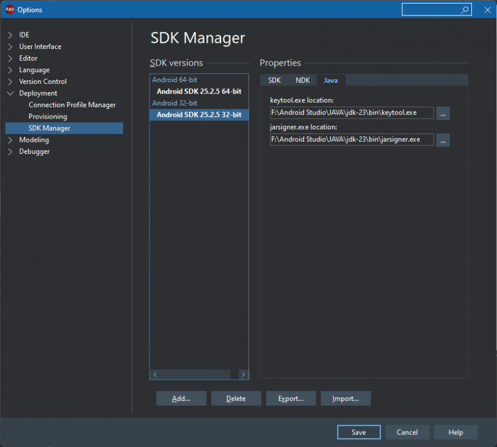Viewport: 497px width, 447px height.
Task: Close the Options dialog
Action: [x=487, y=10]
